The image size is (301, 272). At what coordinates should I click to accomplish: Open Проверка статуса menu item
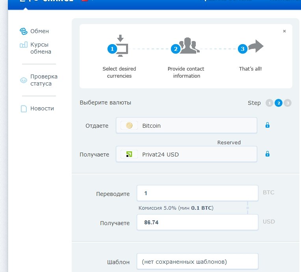(x=44, y=80)
